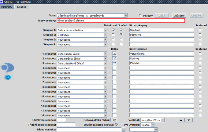The height and width of the screenshot is (132, 208).
Task: Click the up arrow button
Action: 181,120
